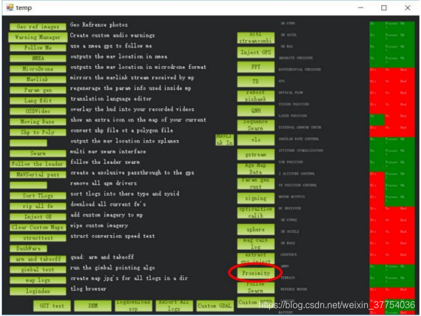The width and height of the screenshot is (421, 316).
Task: Open the Shp to Poly converter
Action: click(x=38, y=132)
